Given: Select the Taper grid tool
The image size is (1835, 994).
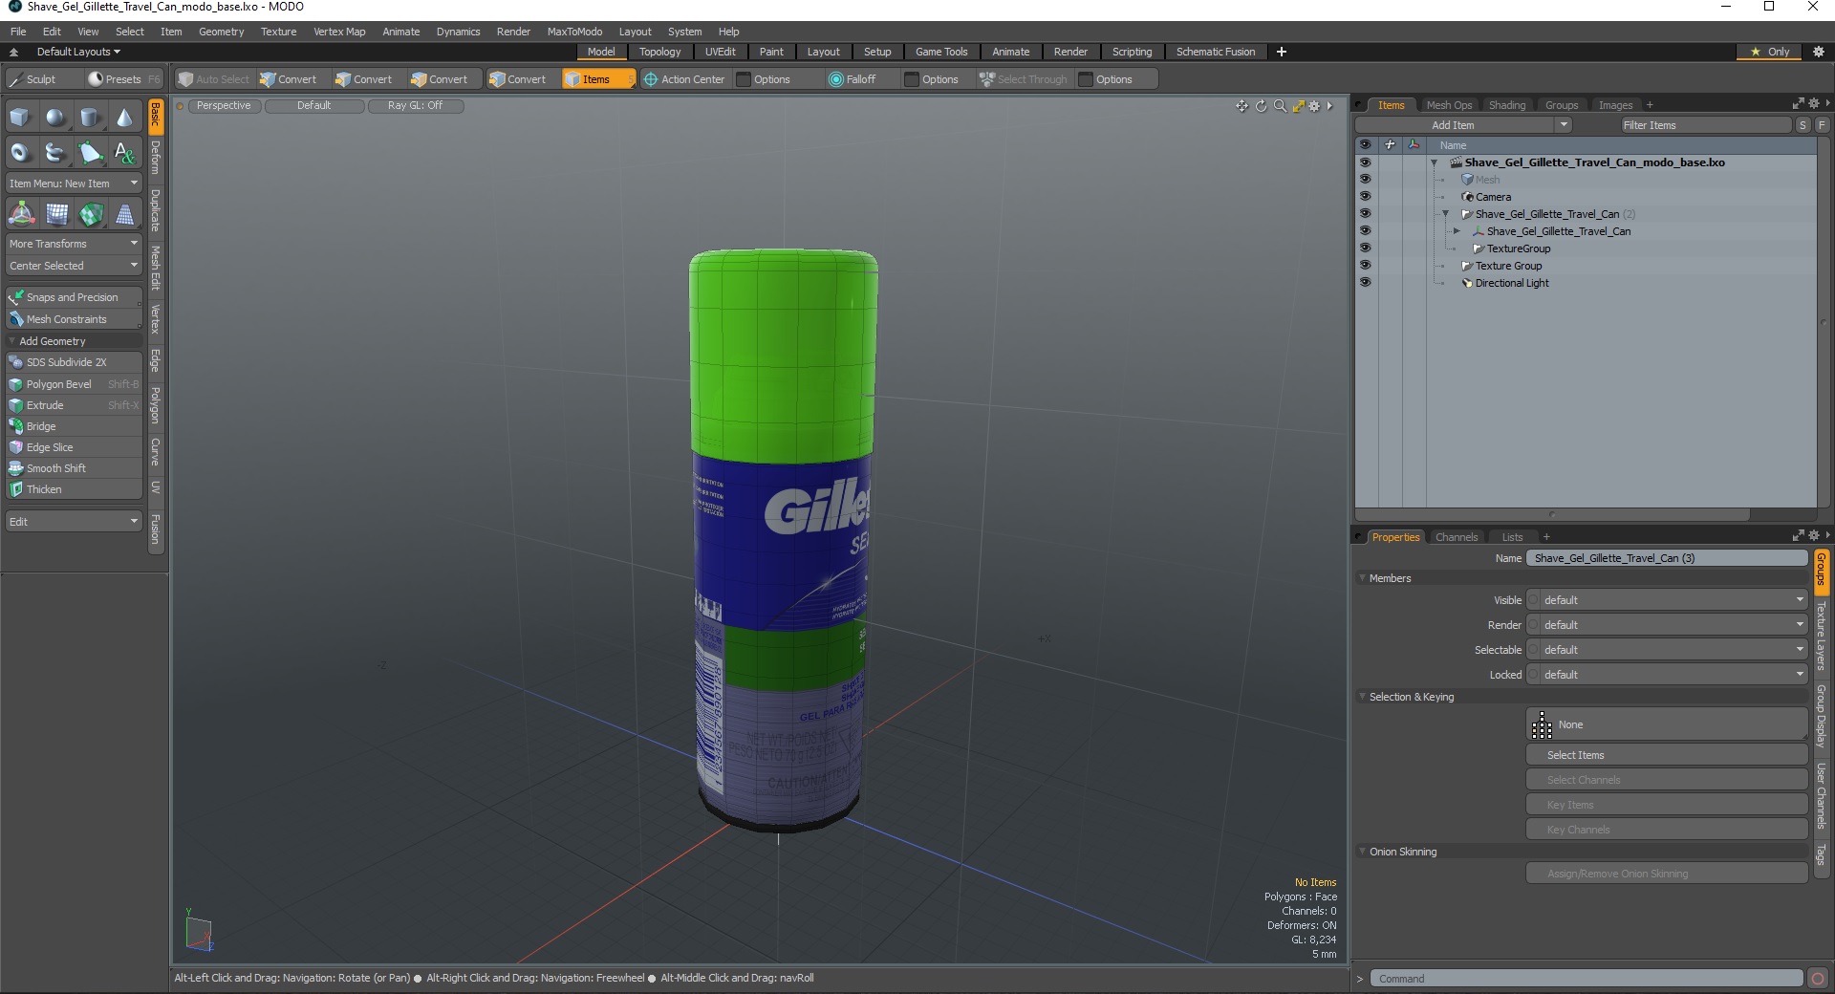Looking at the screenshot, I should (x=124, y=214).
